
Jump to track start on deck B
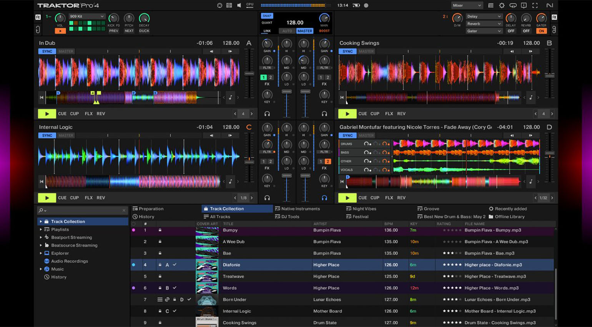(x=342, y=98)
